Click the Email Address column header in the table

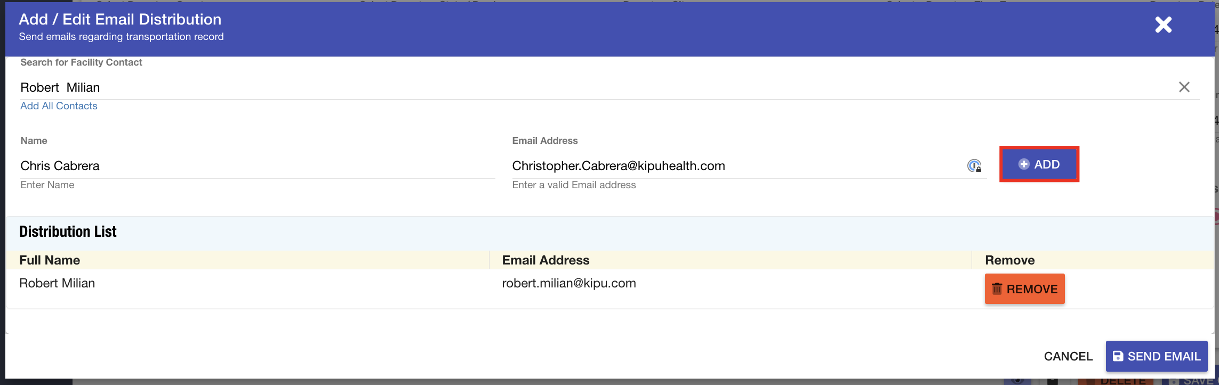click(546, 260)
